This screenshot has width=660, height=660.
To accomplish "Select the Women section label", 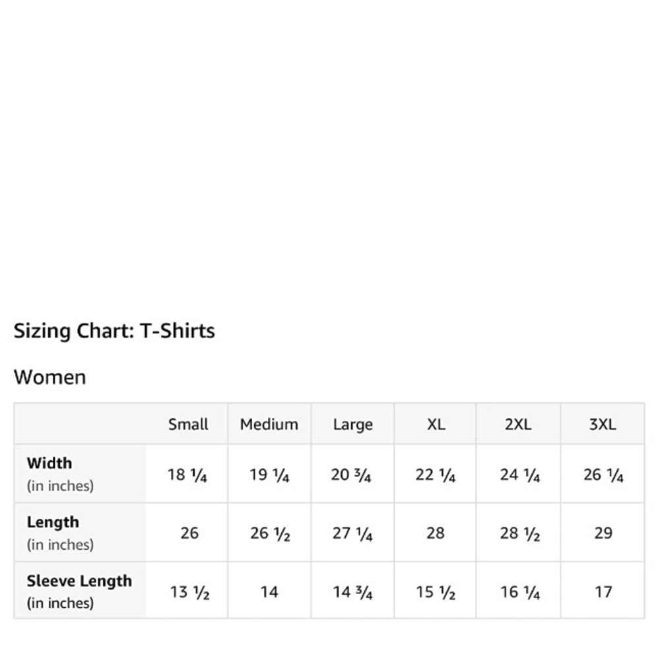I will click(x=49, y=377).
